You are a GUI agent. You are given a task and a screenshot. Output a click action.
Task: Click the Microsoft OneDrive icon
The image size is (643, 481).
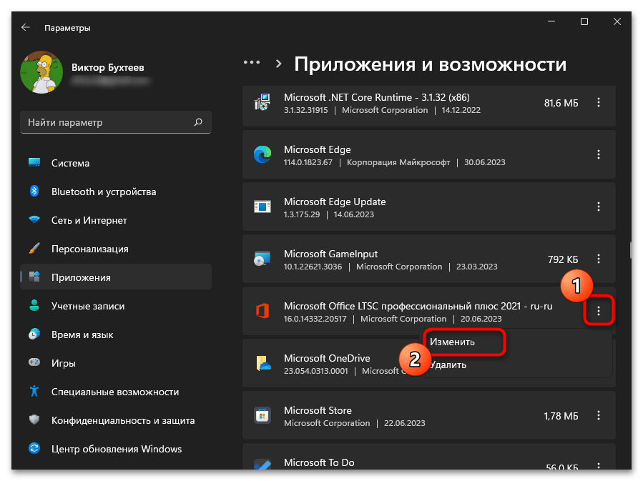pos(263,363)
